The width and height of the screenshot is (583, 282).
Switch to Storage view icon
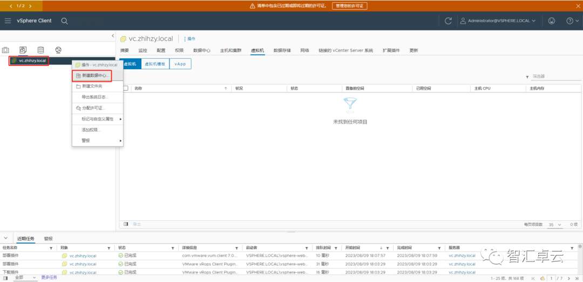[40, 50]
